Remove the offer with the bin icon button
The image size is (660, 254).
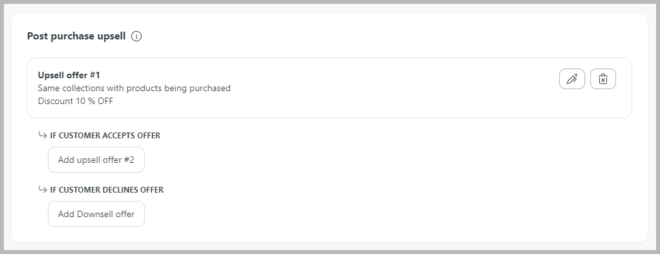[602, 79]
